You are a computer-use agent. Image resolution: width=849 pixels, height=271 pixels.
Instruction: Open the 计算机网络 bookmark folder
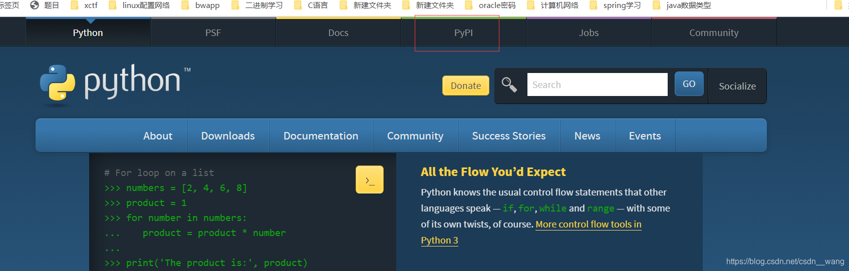click(552, 5)
